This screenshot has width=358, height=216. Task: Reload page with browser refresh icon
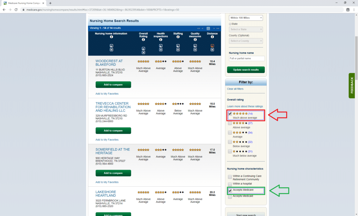(x=16, y=10)
